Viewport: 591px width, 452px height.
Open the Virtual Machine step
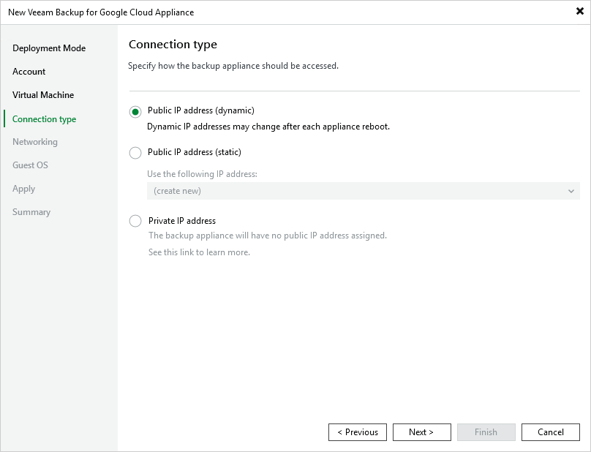[x=43, y=94]
